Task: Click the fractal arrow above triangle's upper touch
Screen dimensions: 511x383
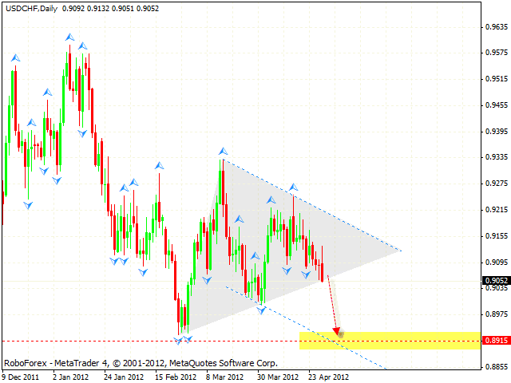Action: 293,187
